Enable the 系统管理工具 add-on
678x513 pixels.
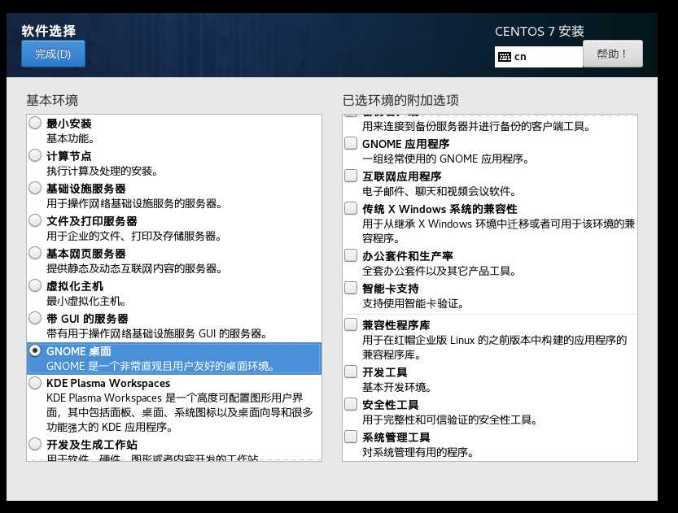(x=351, y=437)
